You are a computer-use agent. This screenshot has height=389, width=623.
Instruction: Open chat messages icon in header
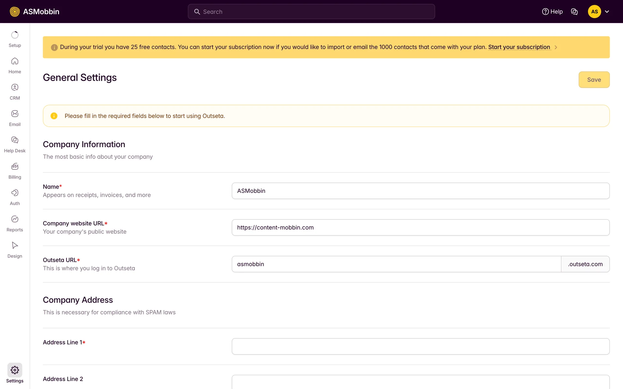pyautogui.click(x=574, y=12)
